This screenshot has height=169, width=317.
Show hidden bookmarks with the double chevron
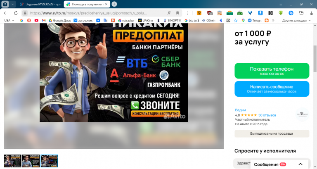point(273,20)
